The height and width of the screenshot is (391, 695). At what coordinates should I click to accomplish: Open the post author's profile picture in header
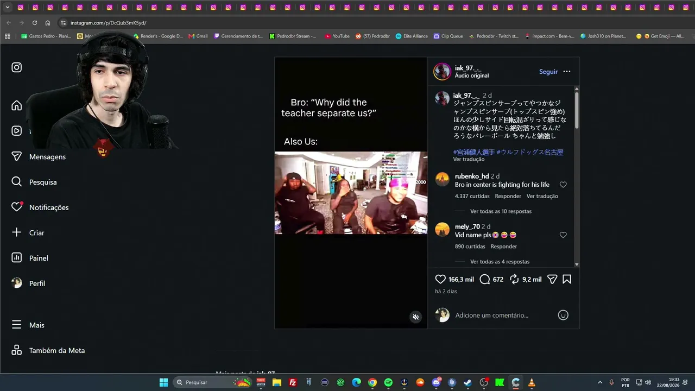[442, 72]
